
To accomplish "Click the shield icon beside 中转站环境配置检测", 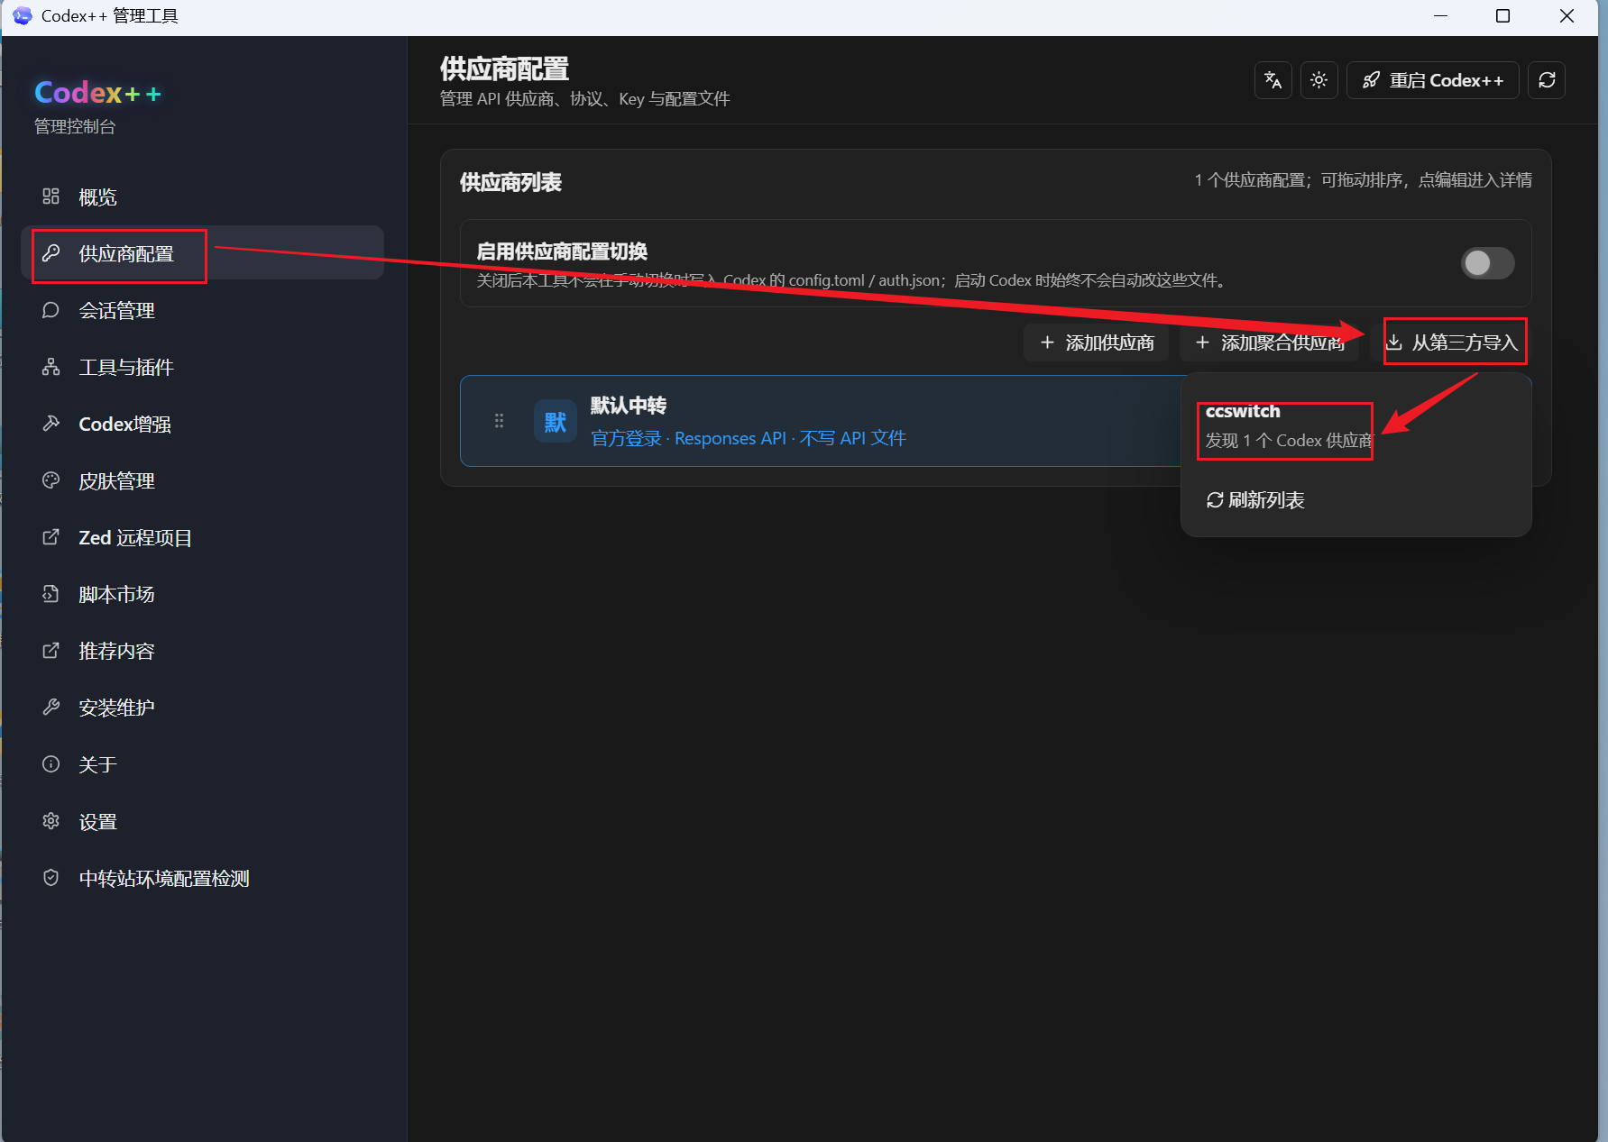I will (51, 878).
